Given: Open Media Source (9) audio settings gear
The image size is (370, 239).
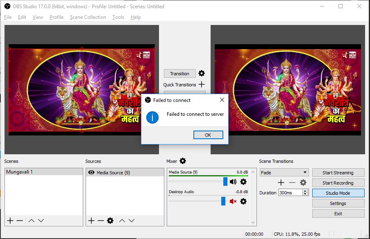Looking at the screenshot, I should [x=243, y=182].
